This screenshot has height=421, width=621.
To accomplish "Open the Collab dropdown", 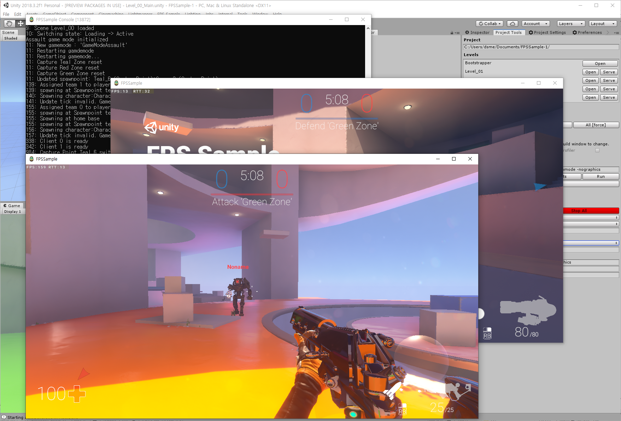I will [x=490, y=24].
